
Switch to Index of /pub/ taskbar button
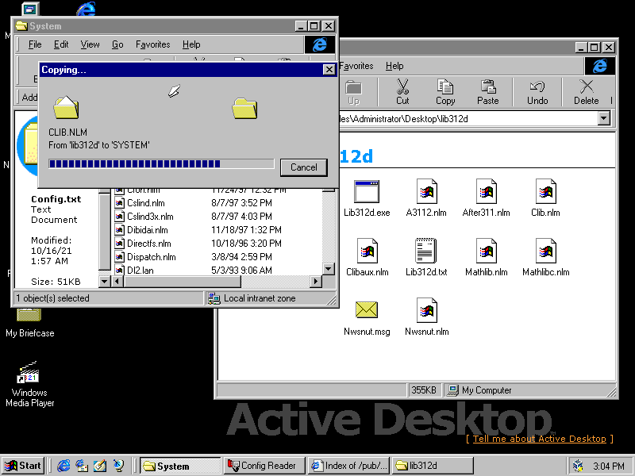coord(348,466)
